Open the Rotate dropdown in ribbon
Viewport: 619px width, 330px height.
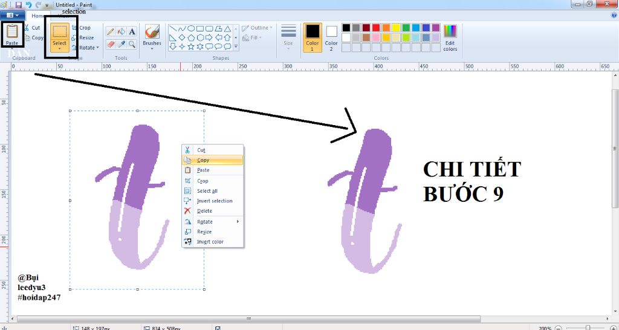coord(97,48)
